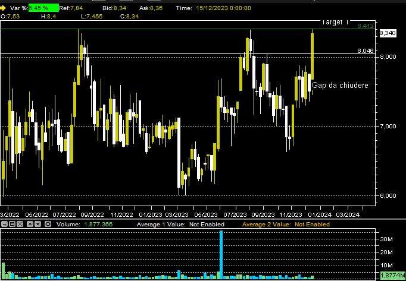Click the 8,340 current price tag

[388, 33]
